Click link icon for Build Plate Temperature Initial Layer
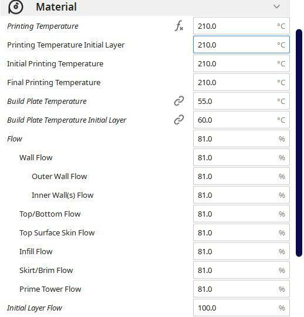 pyautogui.click(x=179, y=120)
